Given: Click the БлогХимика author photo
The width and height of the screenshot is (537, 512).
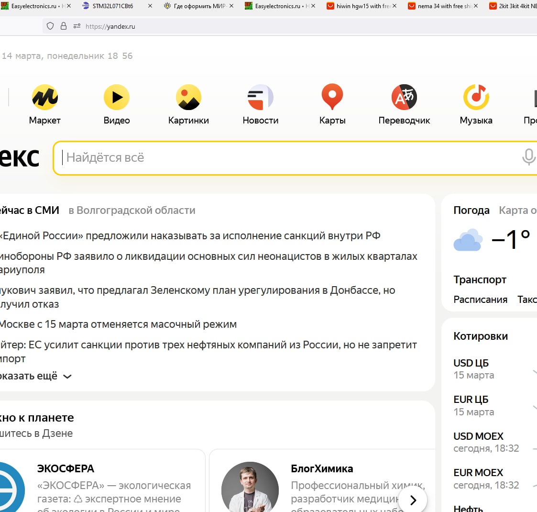Looking at the screenshot, I should [x=250, y=487].
